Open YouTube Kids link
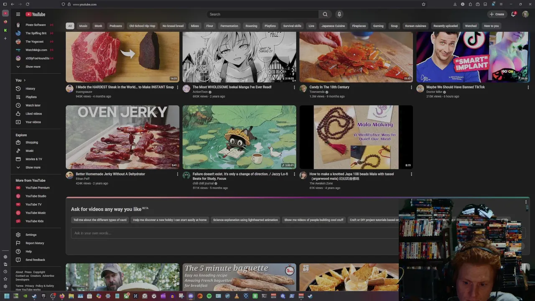The height and width of the screenshot is (301, 535). click(x=34, y=221)
